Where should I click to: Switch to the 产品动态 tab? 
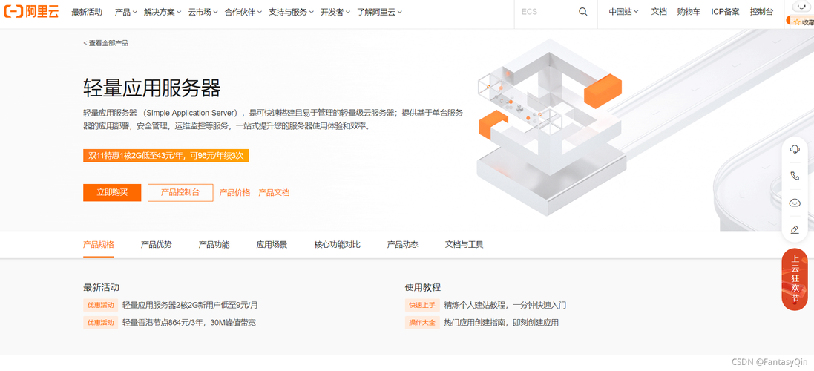click(403, 244)
